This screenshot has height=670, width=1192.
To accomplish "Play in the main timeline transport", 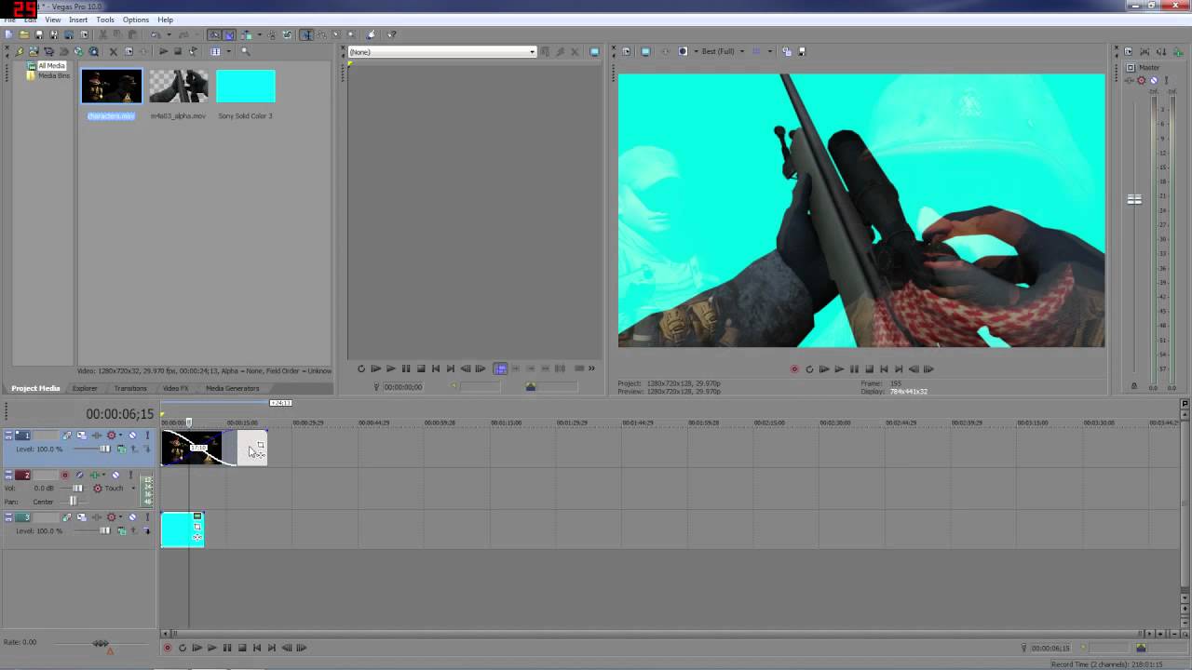I will pyautogui.click(x=211, y=648).
